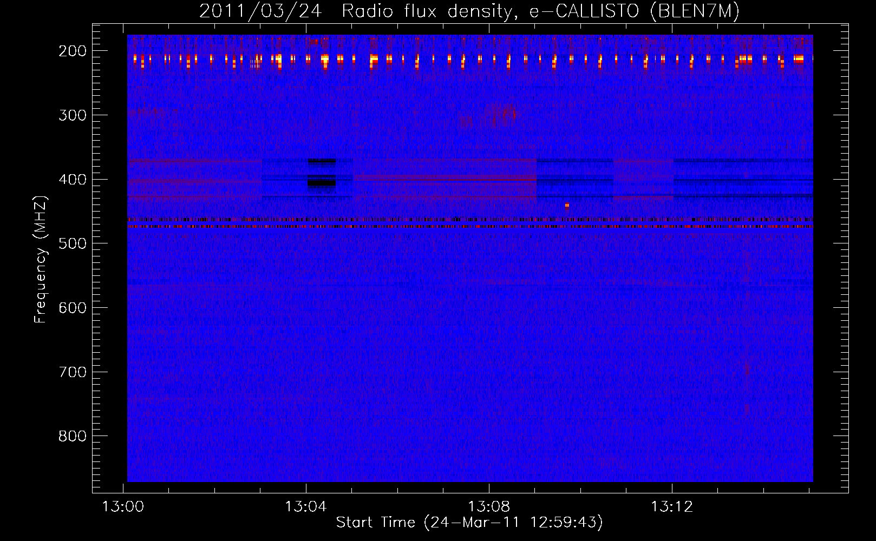Click the 300 frequency tick label
Screen dimensions: 876x541
(x=73, y=115)
